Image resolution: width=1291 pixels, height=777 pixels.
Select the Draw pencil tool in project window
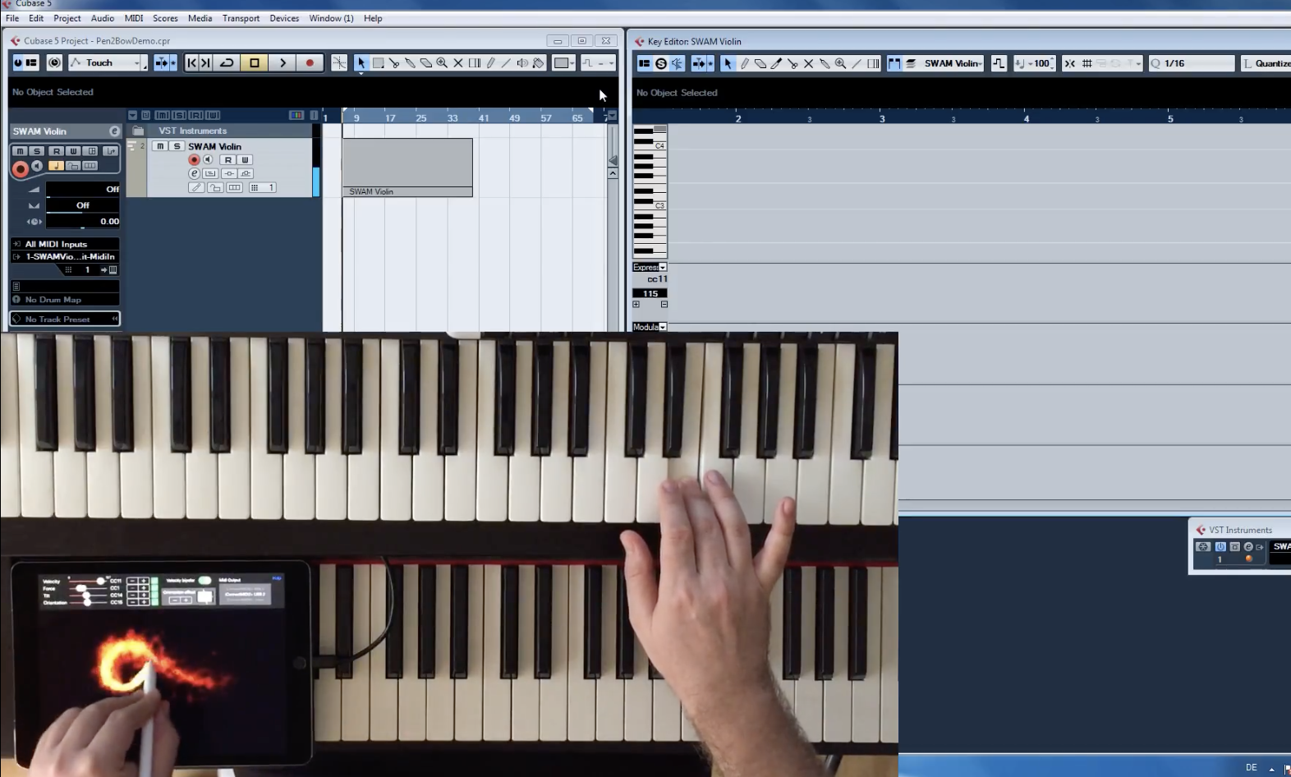(490, 62)
